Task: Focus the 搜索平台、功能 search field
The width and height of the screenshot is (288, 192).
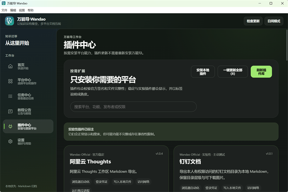Action: coord(133,107)
